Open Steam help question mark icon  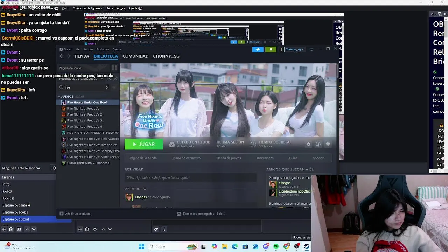pyautogui.click(x=281, y=49)
